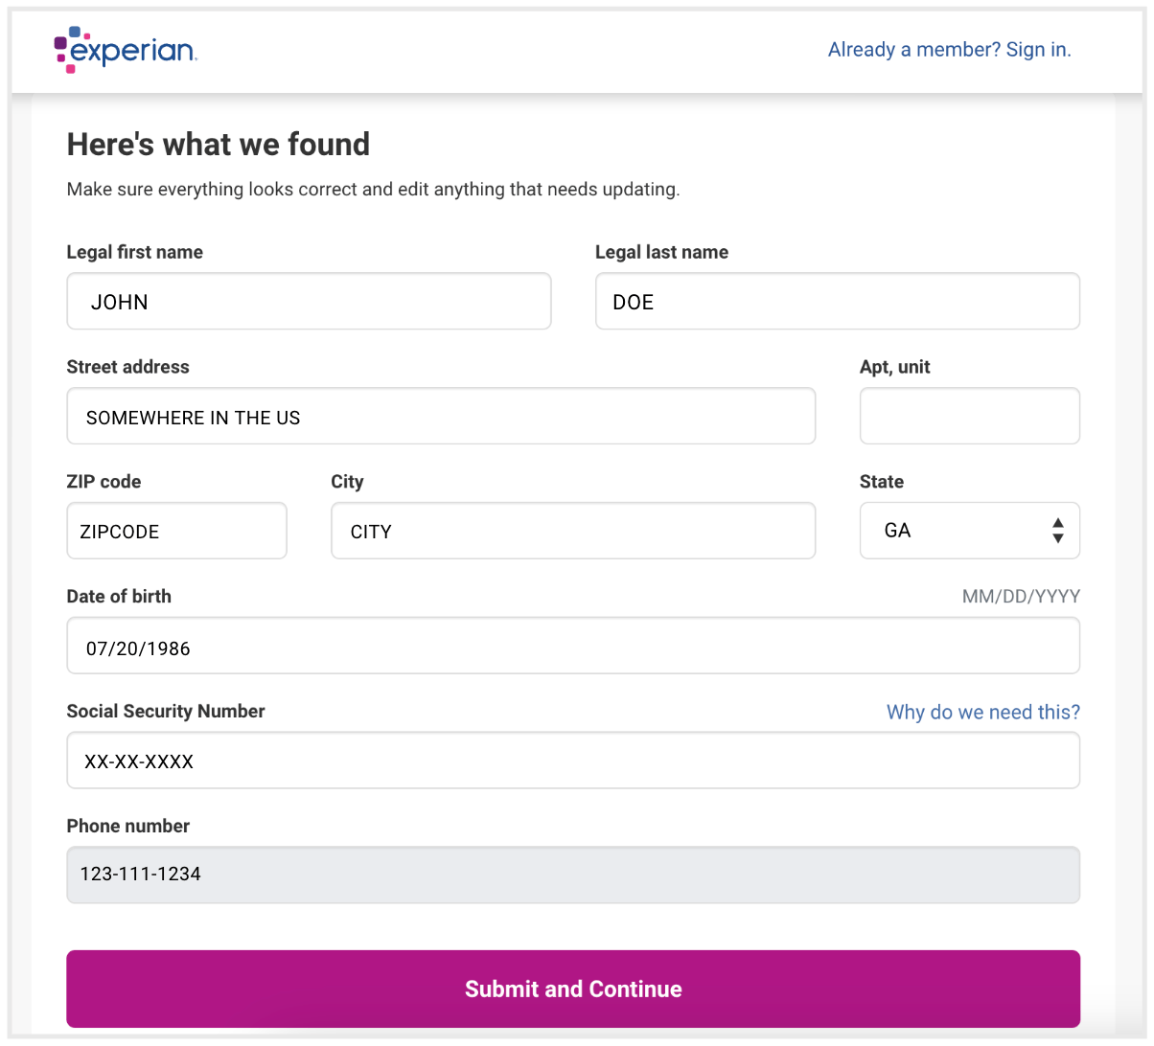Click the grayed Phone number field

click(x=573, y=875)
